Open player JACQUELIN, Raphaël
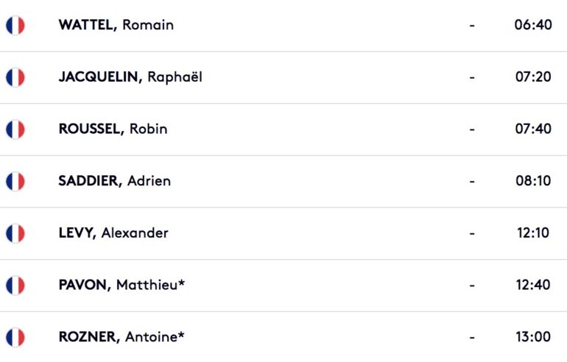The width and height of the screenshot is (567, 362). tap(130, 77)
